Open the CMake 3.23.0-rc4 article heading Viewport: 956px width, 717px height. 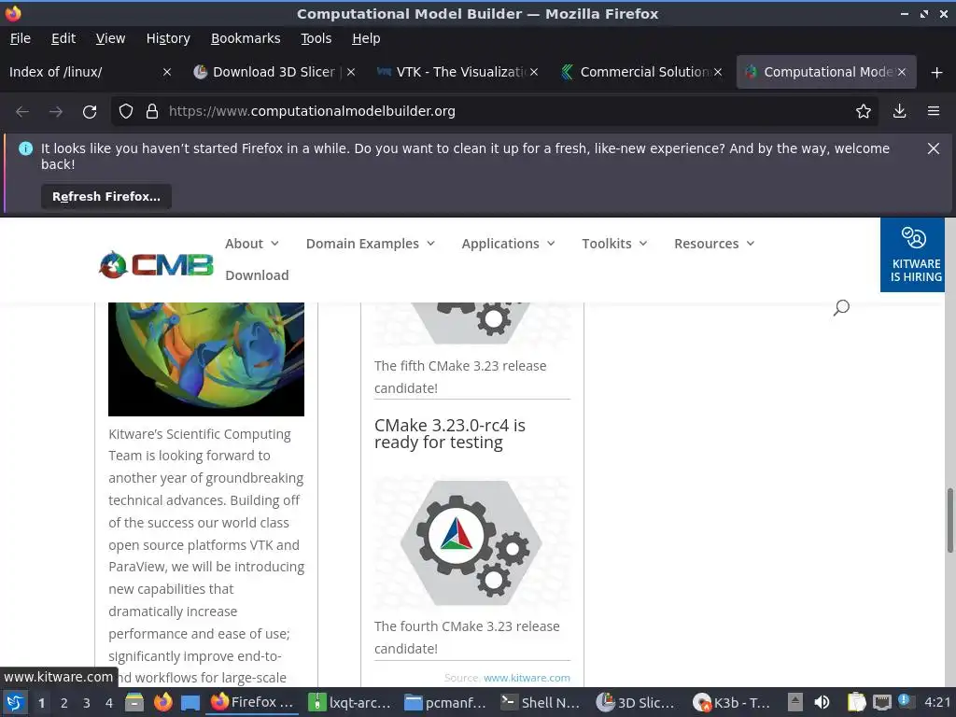click(449, 433)
